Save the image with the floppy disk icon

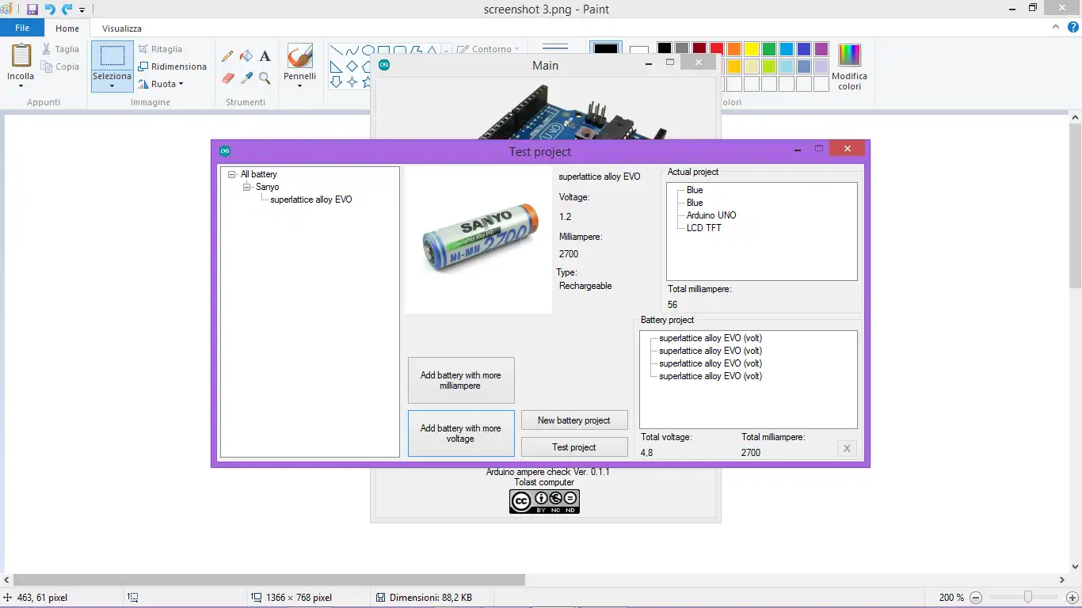click(x=32, y=9)
